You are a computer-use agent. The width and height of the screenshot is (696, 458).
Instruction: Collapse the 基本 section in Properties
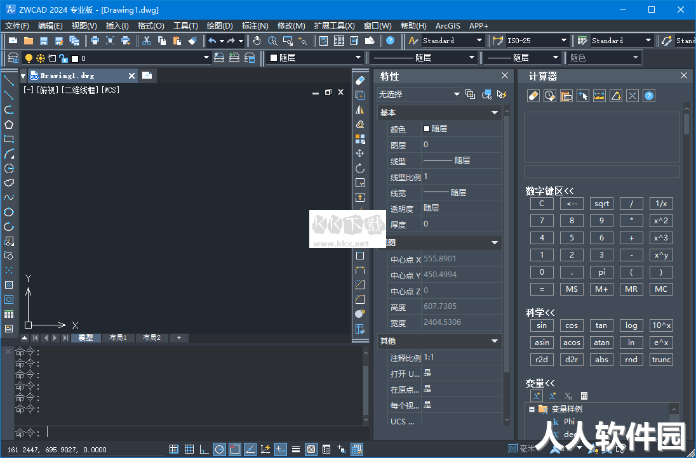coord(495,113)
